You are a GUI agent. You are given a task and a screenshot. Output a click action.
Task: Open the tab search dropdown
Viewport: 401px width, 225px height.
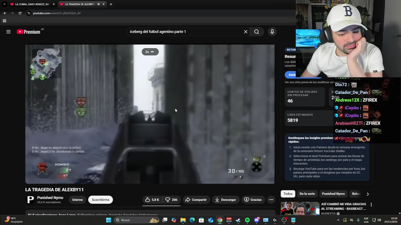tap(4, 4)
